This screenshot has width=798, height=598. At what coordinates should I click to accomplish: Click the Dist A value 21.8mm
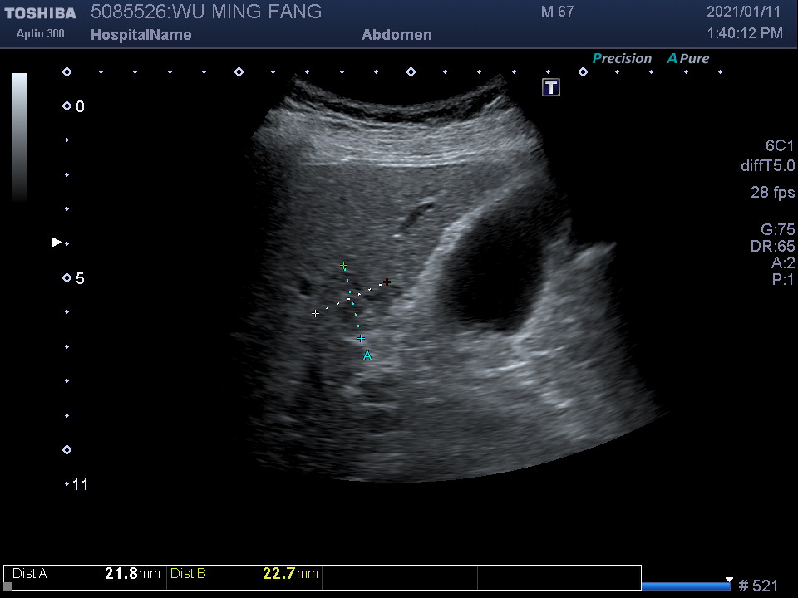tap(132, 574)
